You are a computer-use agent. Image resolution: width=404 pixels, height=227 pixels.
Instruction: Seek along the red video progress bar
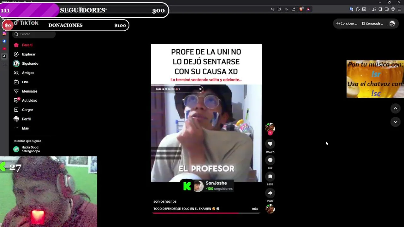pyautogui.click(x=206, y=213)
